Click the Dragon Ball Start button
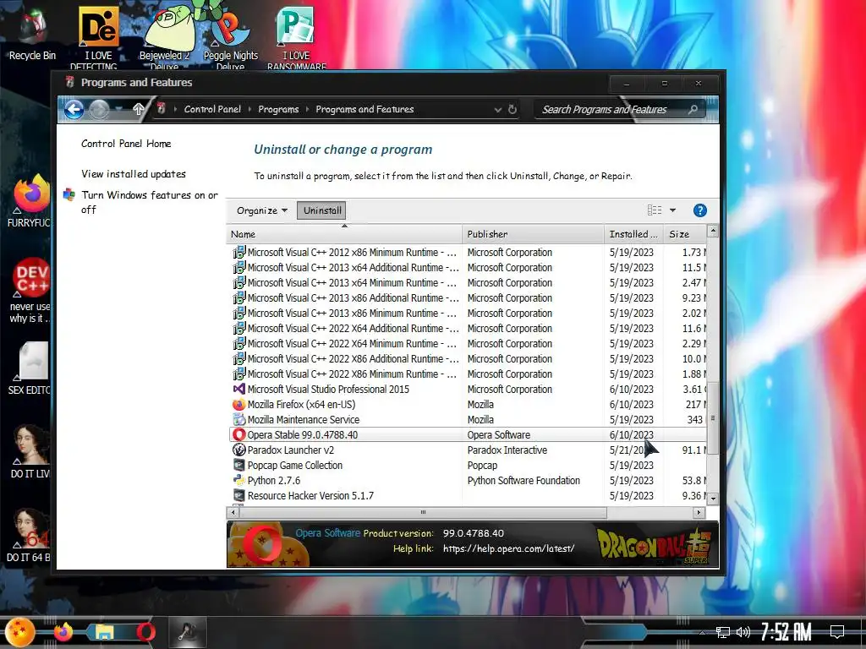This screenshot has height=649, width=866. [19, 632]
